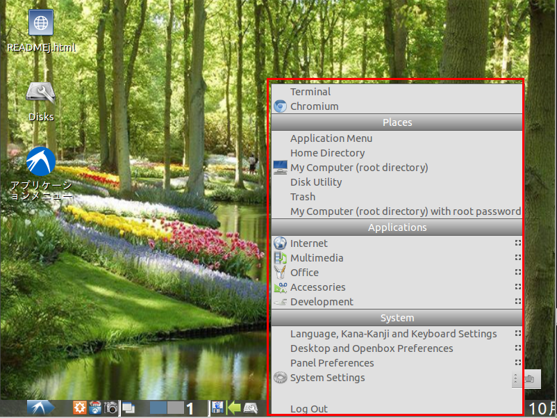
Task: Launch Terminal from the menu
Action: [x=397, y=92]
